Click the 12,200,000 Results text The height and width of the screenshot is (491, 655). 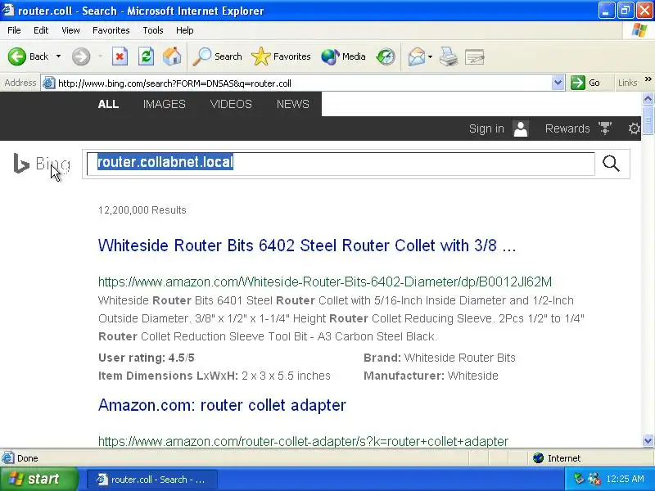142,210
